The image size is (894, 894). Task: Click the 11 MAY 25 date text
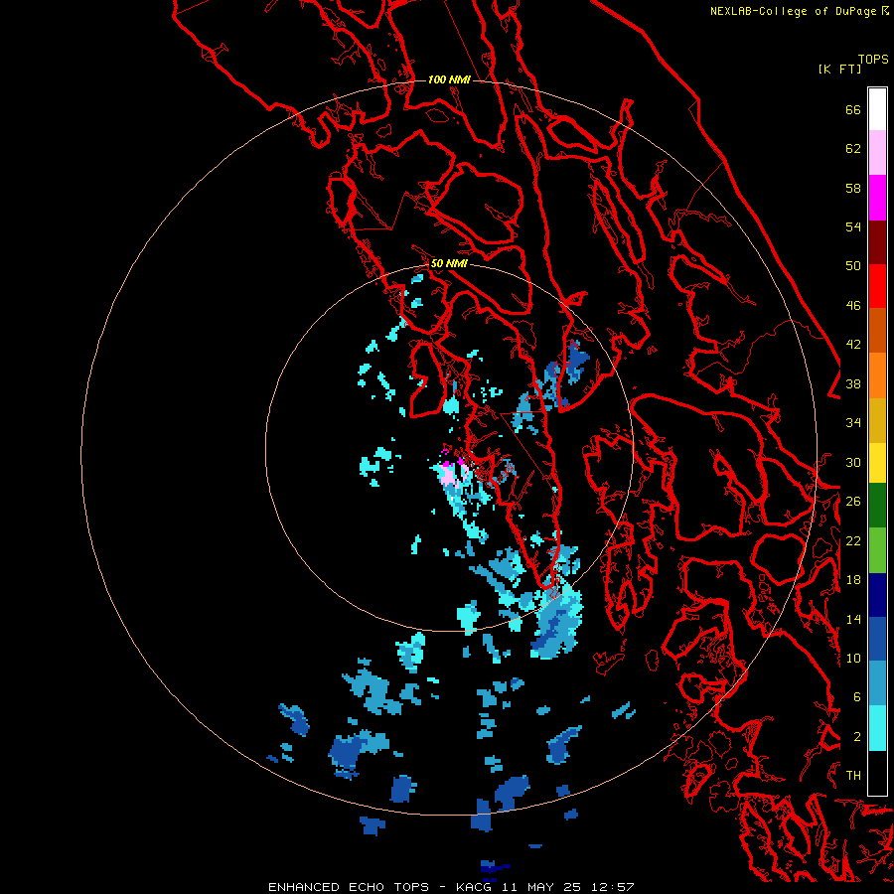pos(541,887)
